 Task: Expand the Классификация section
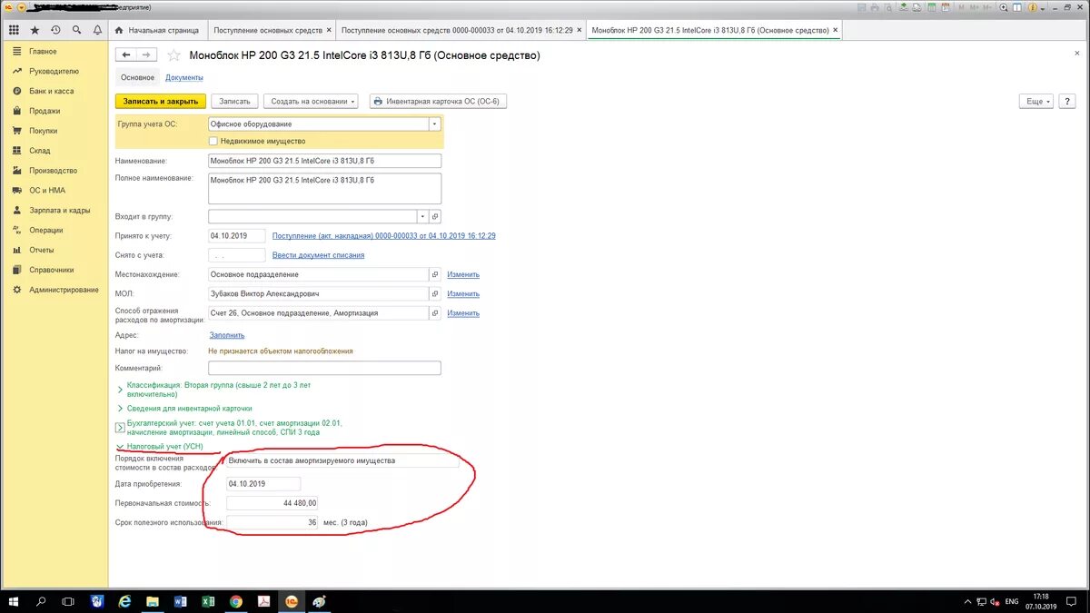(119, 390)
